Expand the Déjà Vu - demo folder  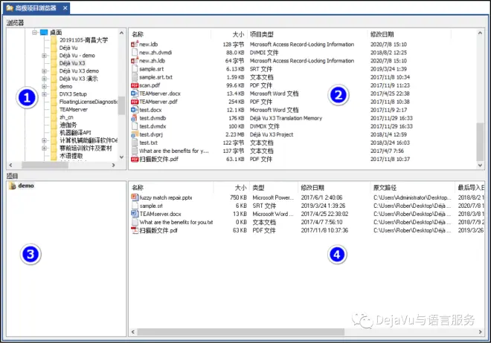click(44, 56)
